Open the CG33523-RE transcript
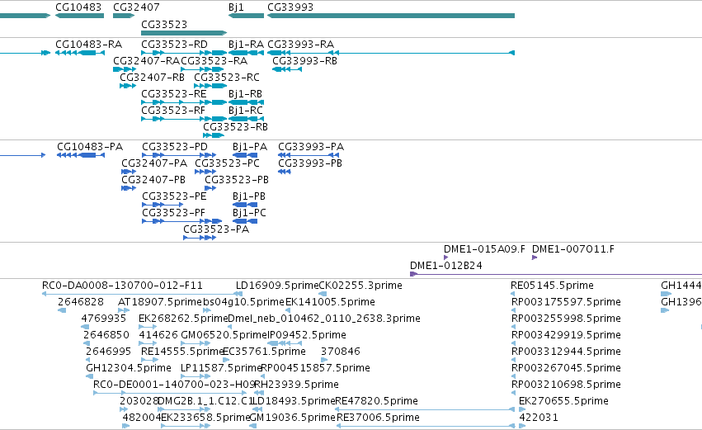This screenshot has height=430, width=702. 174,94
